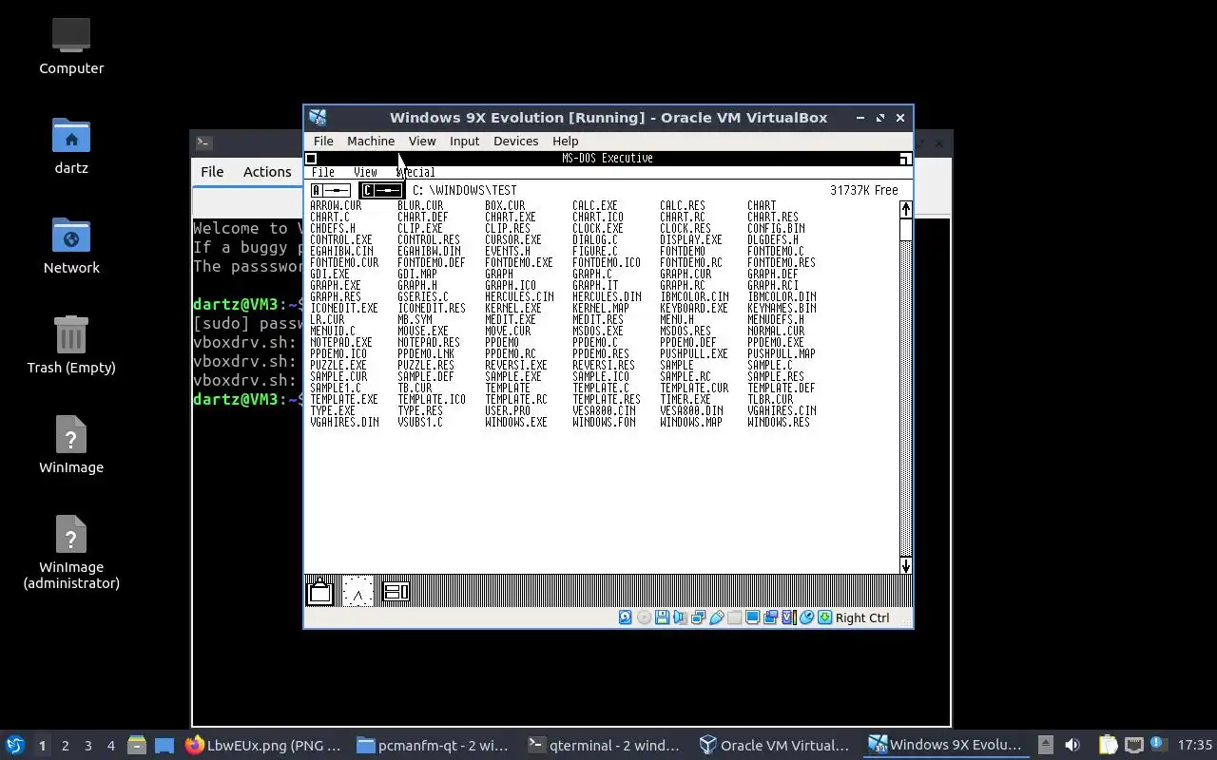Switch to the Oracle VM VirtualBox taskbar button
The height and width of the screenshot is (760, 1217).
pos(776,745)
